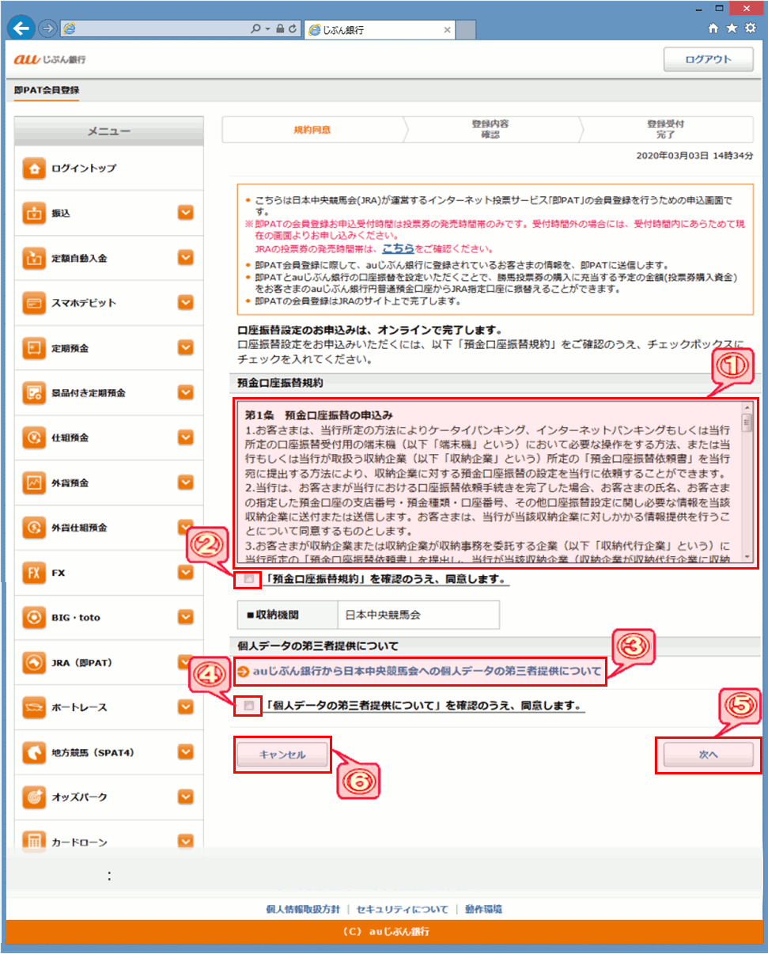Click the 規約 scrollbar down arrow
The height and width of the screenshot is (954, 768).
coord(746,557)
